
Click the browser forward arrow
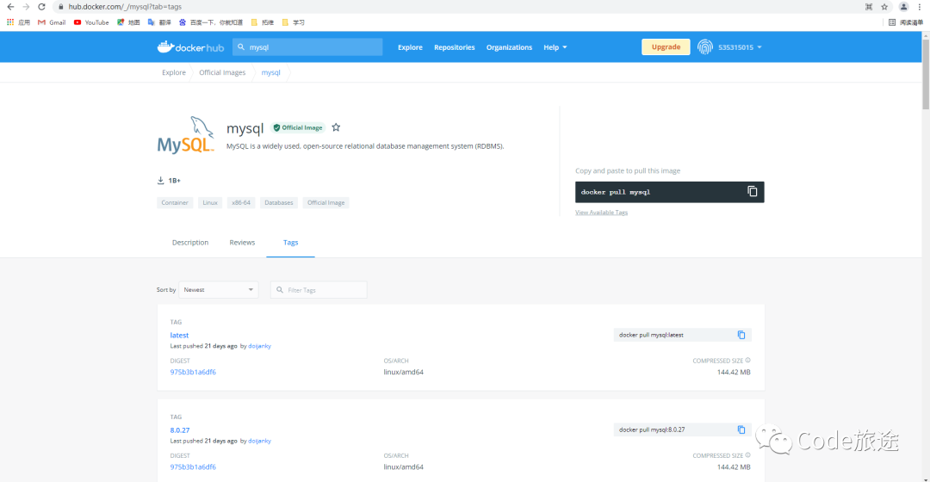click(x=26, y=7)
